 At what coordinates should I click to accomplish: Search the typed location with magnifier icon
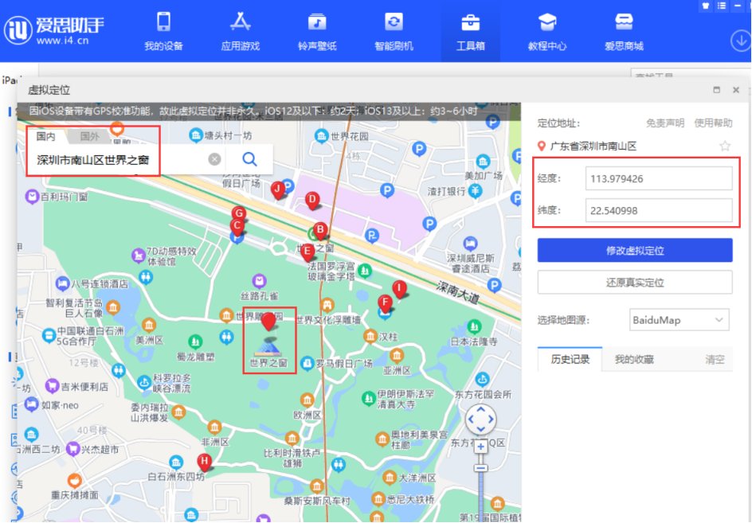249,159
